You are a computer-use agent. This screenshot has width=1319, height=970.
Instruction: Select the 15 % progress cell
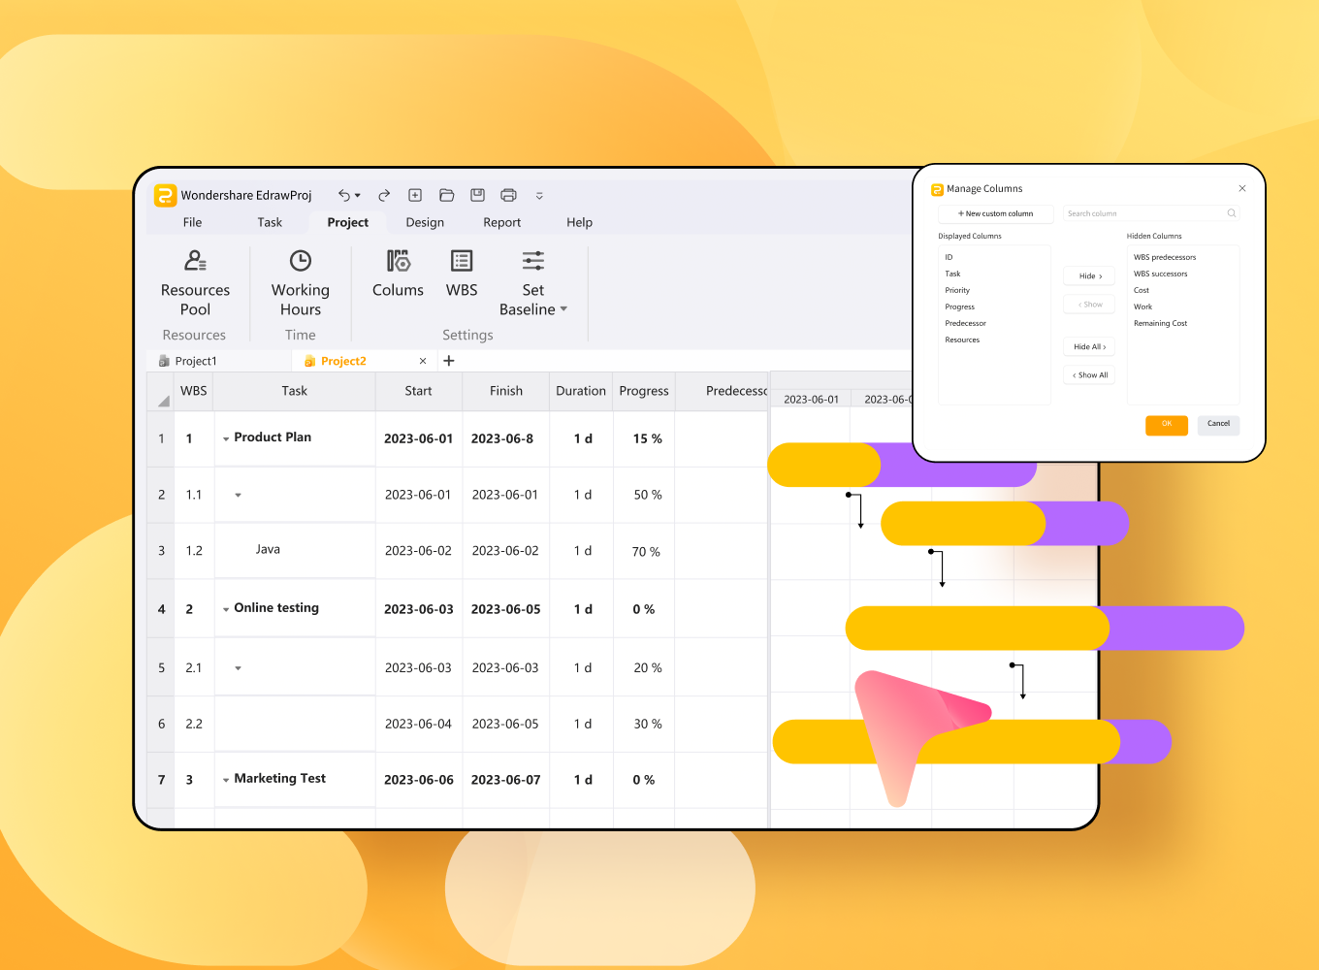[x=645, y=438]
